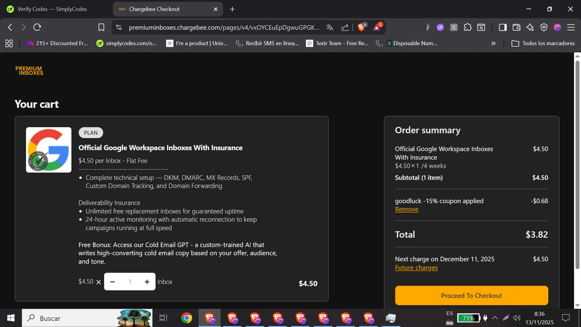Go back to the previous page
Screen dimensions: 581x327
click(10, 28)
